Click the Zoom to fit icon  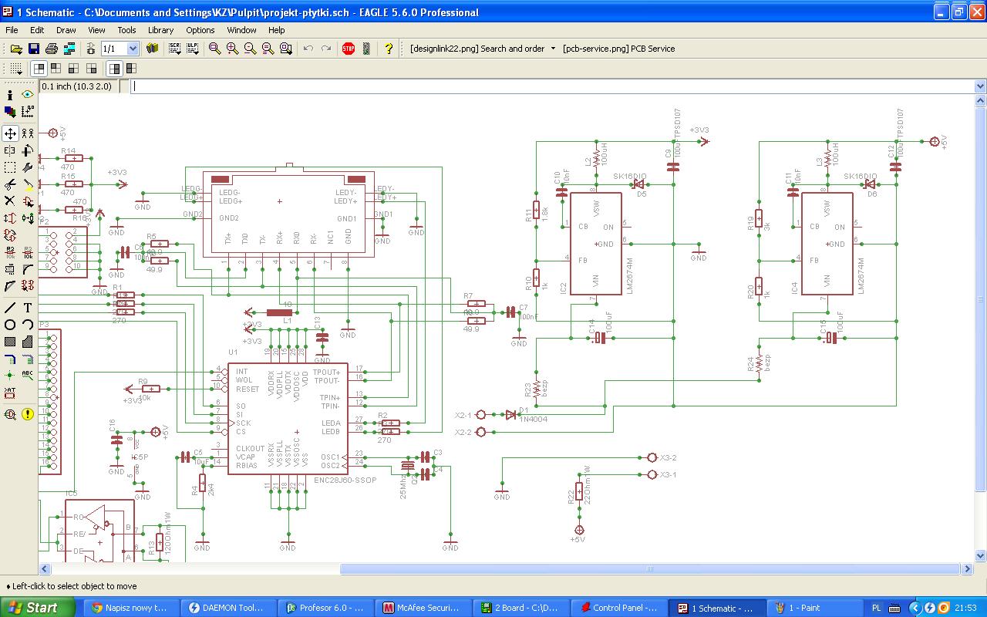point(215,49)
